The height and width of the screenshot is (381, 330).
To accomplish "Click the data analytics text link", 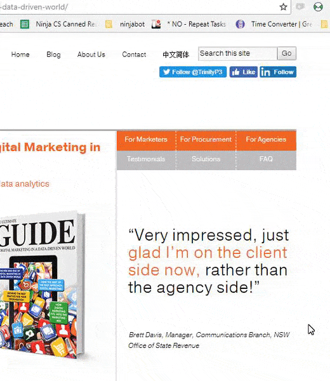I will [25, 184].
